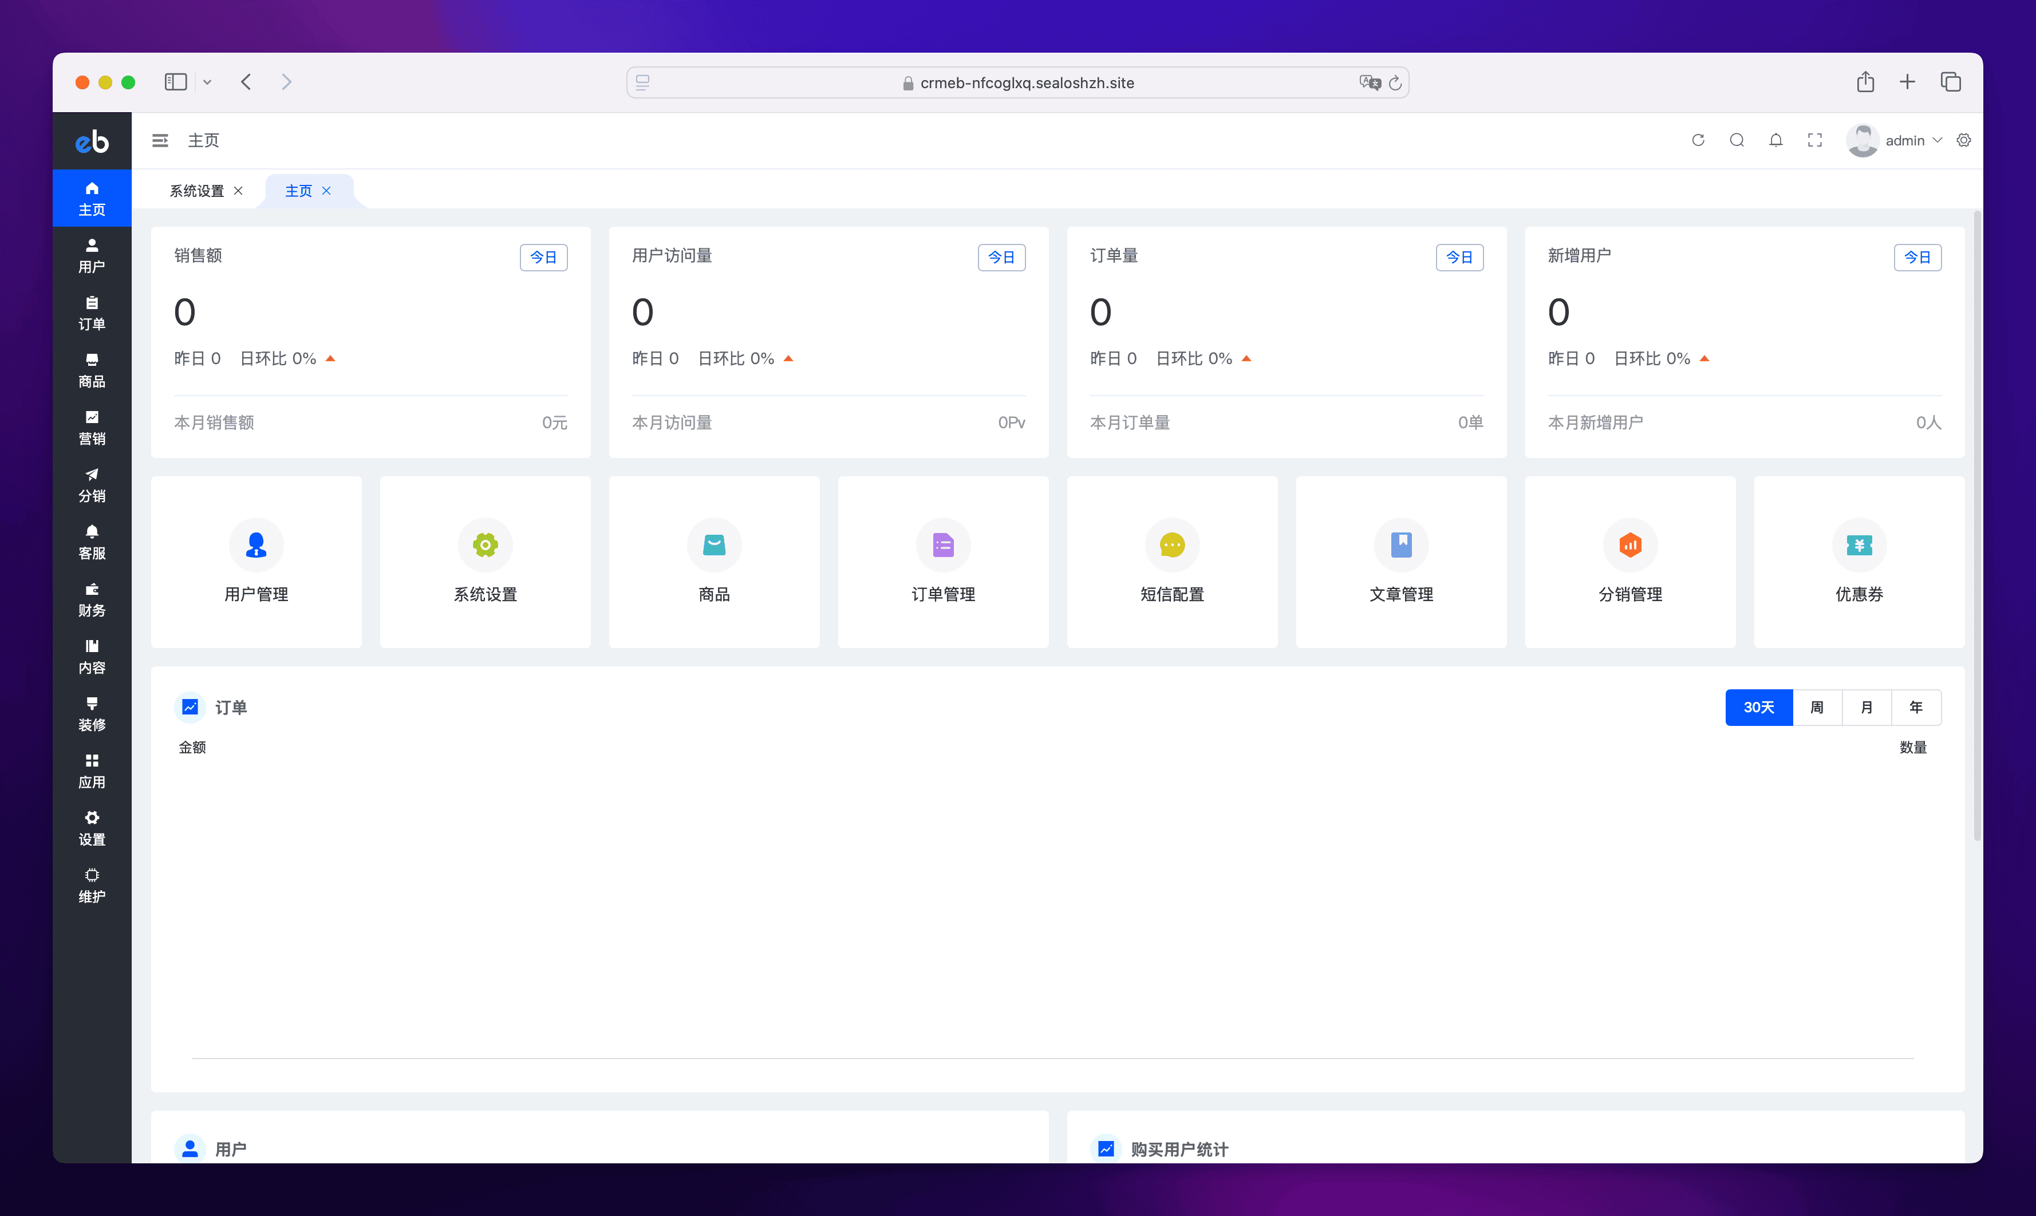Open the browser tab options chevron

[x=207, y=82]
